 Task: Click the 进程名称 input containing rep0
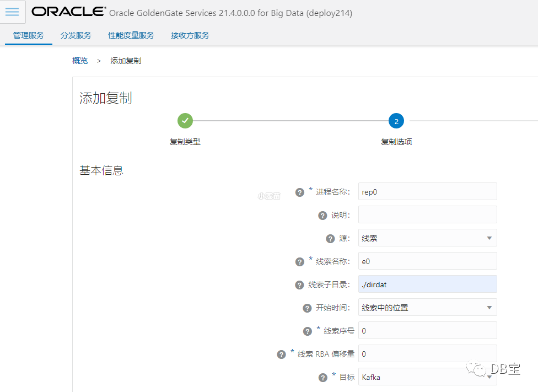(x=428, y=191)
